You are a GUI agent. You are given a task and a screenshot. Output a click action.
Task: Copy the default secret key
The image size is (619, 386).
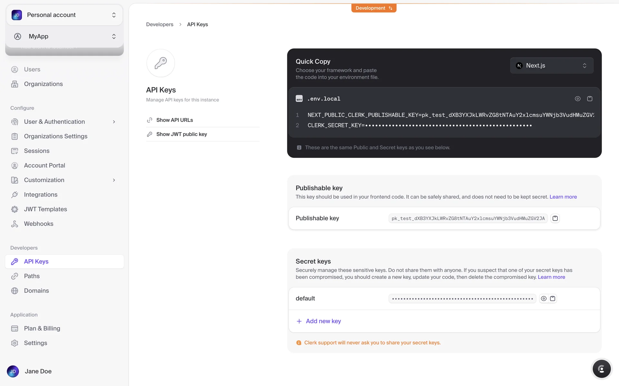(x=553, y=299)
